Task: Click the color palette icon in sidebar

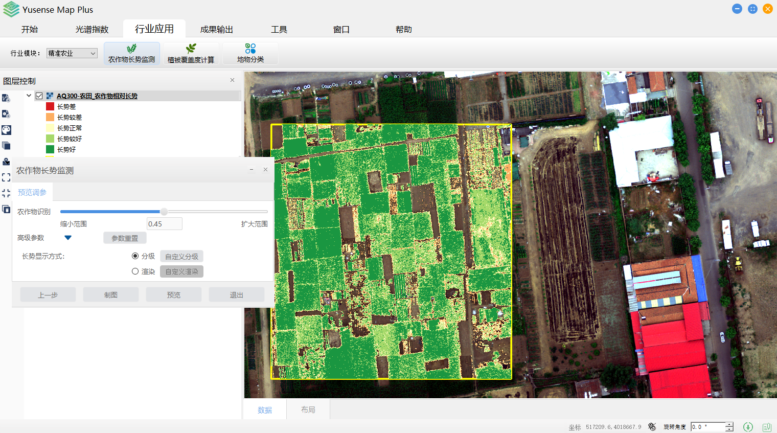Action: 6,130
